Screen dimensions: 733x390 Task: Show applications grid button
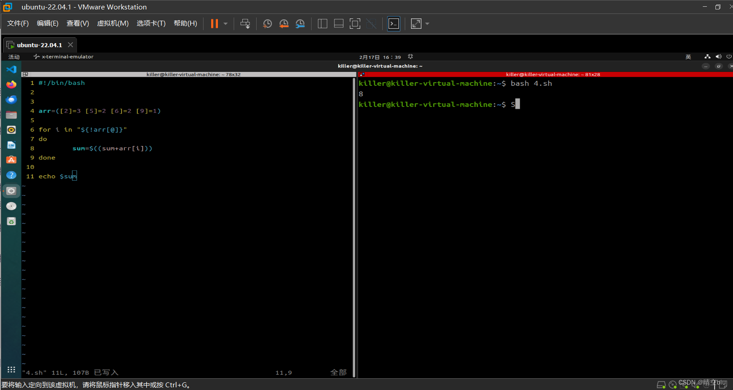[12, 370]
